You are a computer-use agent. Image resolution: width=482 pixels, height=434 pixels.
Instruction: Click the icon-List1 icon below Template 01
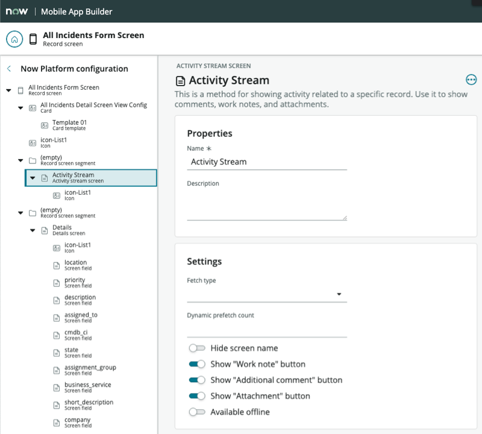33,143
